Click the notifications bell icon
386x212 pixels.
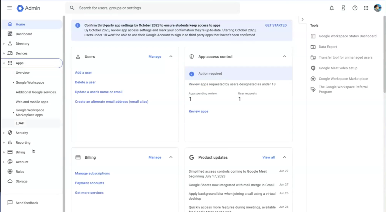[x=331, y=8]
